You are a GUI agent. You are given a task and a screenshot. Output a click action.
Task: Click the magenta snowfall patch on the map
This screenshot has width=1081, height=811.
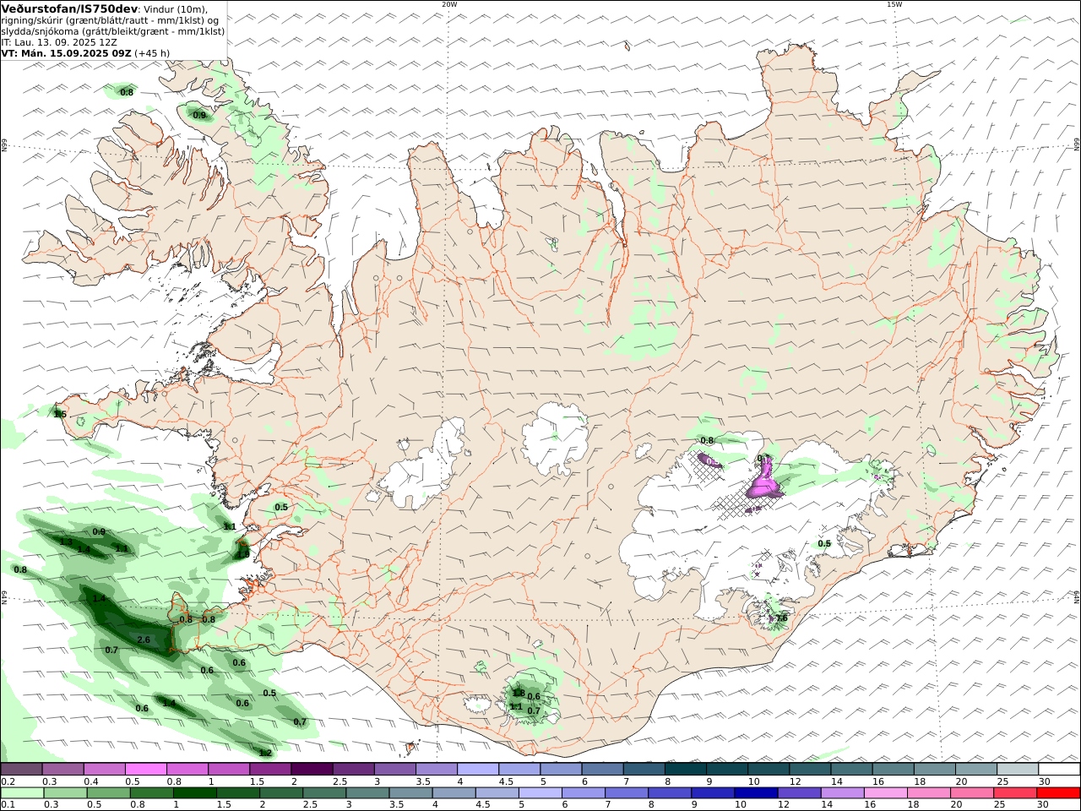coord(763,484)
